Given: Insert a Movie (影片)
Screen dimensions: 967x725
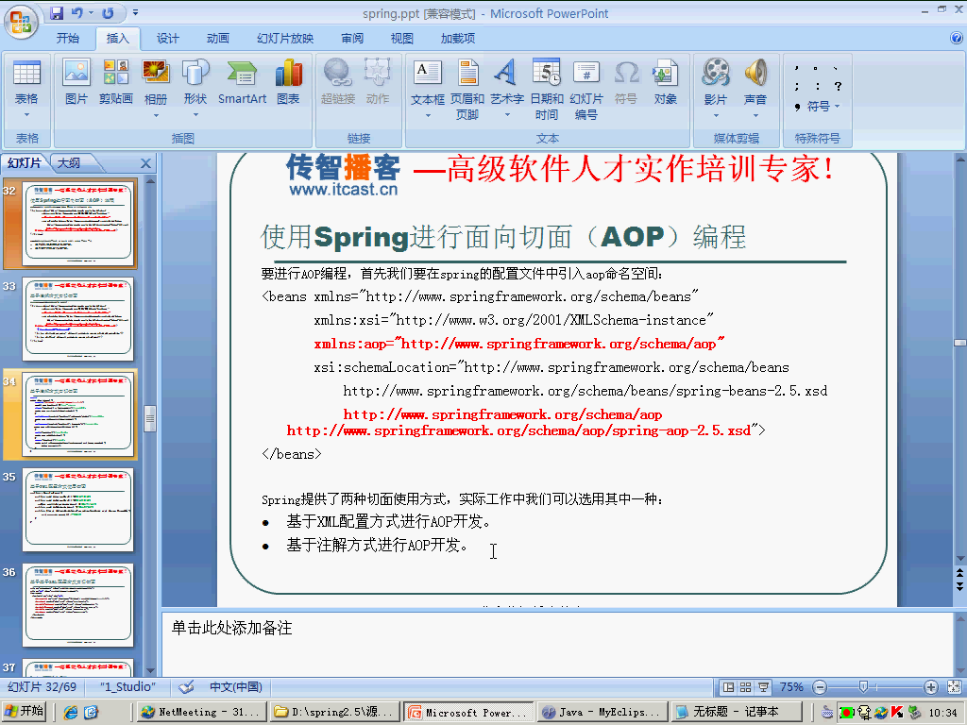Looking at the screenshot, I should (x=716, y=73).
